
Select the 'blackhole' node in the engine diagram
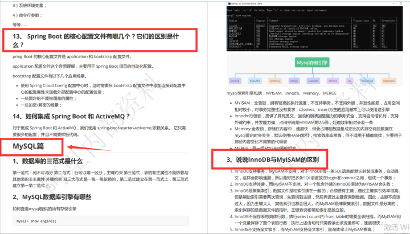367,81
